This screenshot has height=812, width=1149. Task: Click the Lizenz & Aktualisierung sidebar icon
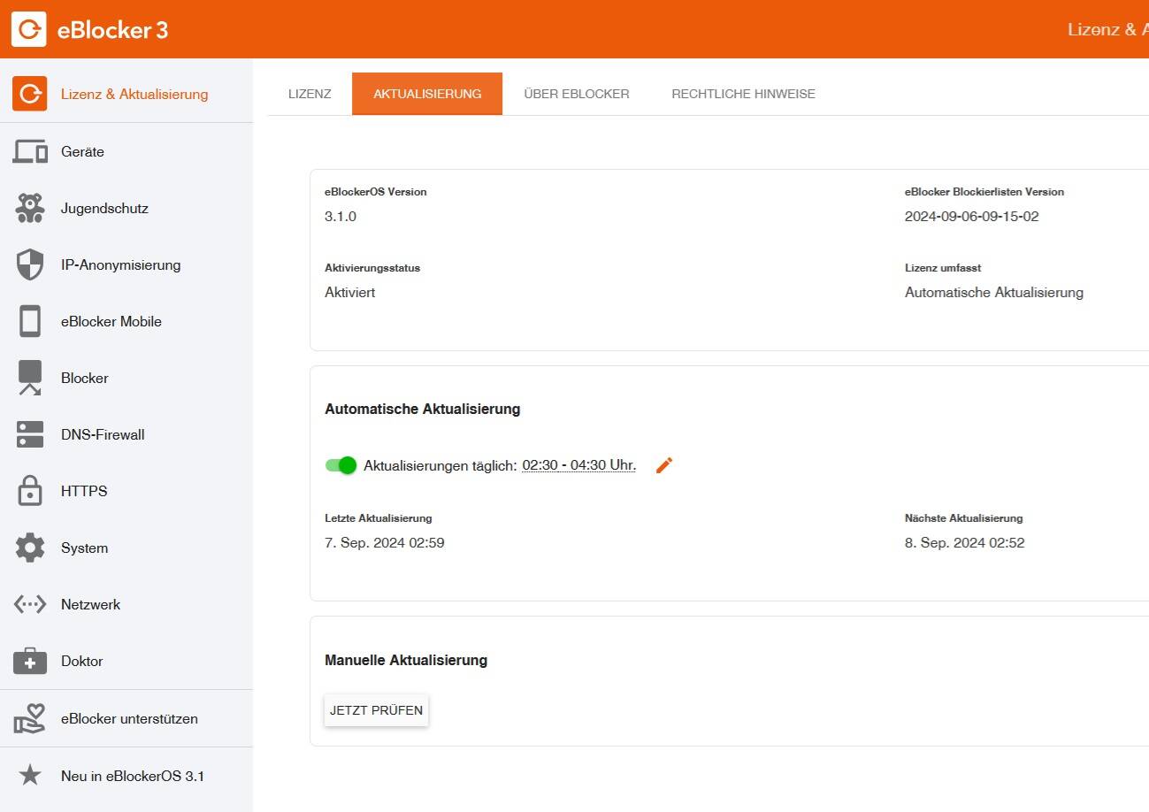[29, 94]
